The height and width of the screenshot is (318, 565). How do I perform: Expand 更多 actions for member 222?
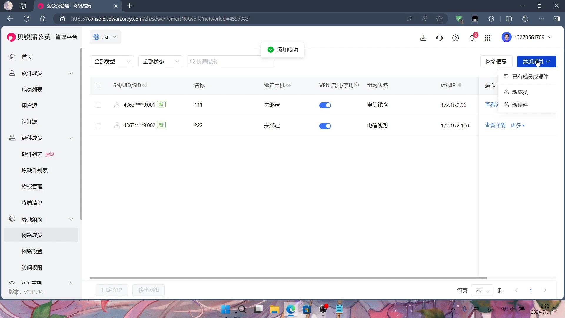coord(518,125)
